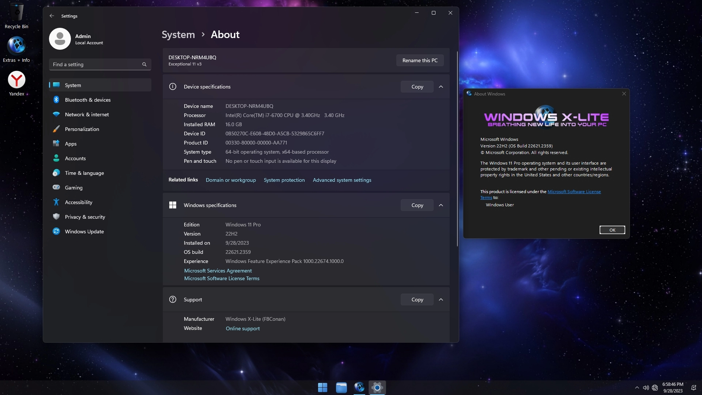
Task: Click the search icon in Find a setting
Action: point(144,64)
